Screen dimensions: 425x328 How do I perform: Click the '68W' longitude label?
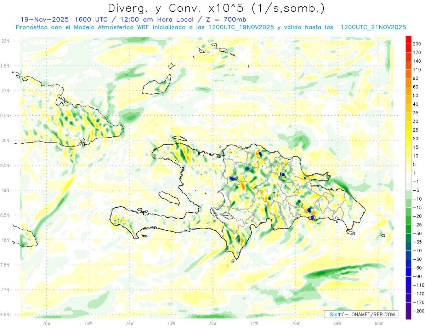(x=379, y=323)
